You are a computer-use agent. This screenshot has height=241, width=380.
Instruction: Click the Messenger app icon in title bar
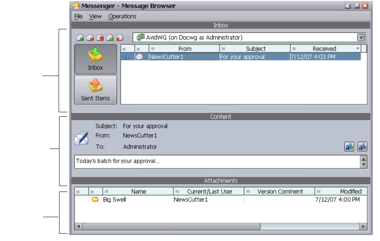76,5
